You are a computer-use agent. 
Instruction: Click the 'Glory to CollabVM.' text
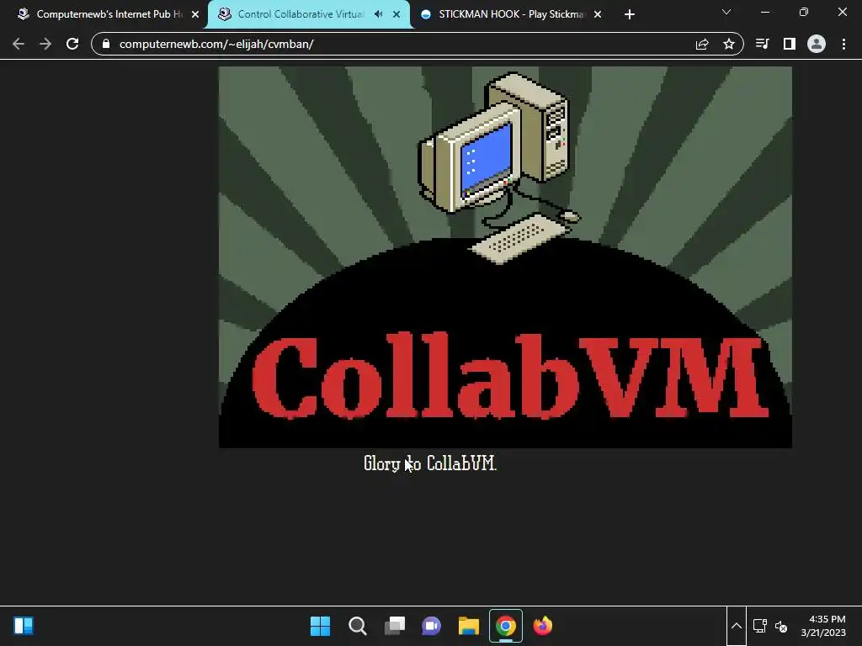(x=430, y=463)
